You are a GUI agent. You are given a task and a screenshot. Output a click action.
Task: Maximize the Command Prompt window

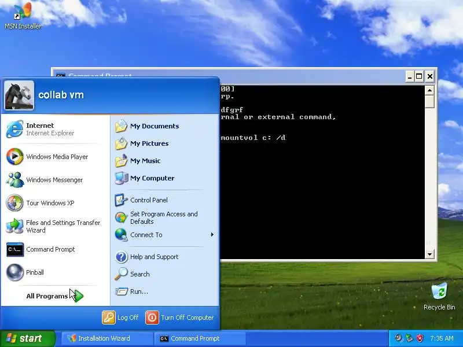point(419,77)
